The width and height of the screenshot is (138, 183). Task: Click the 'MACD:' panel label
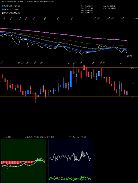[8, 137]
